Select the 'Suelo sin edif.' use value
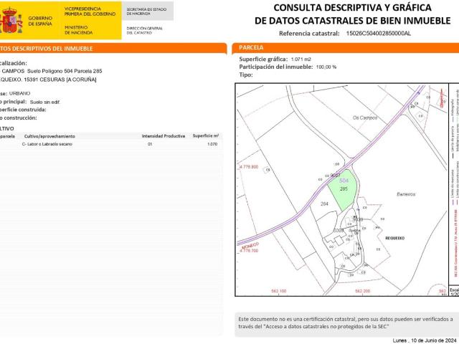Screen dimensions: 459x344 pos(44,102)
